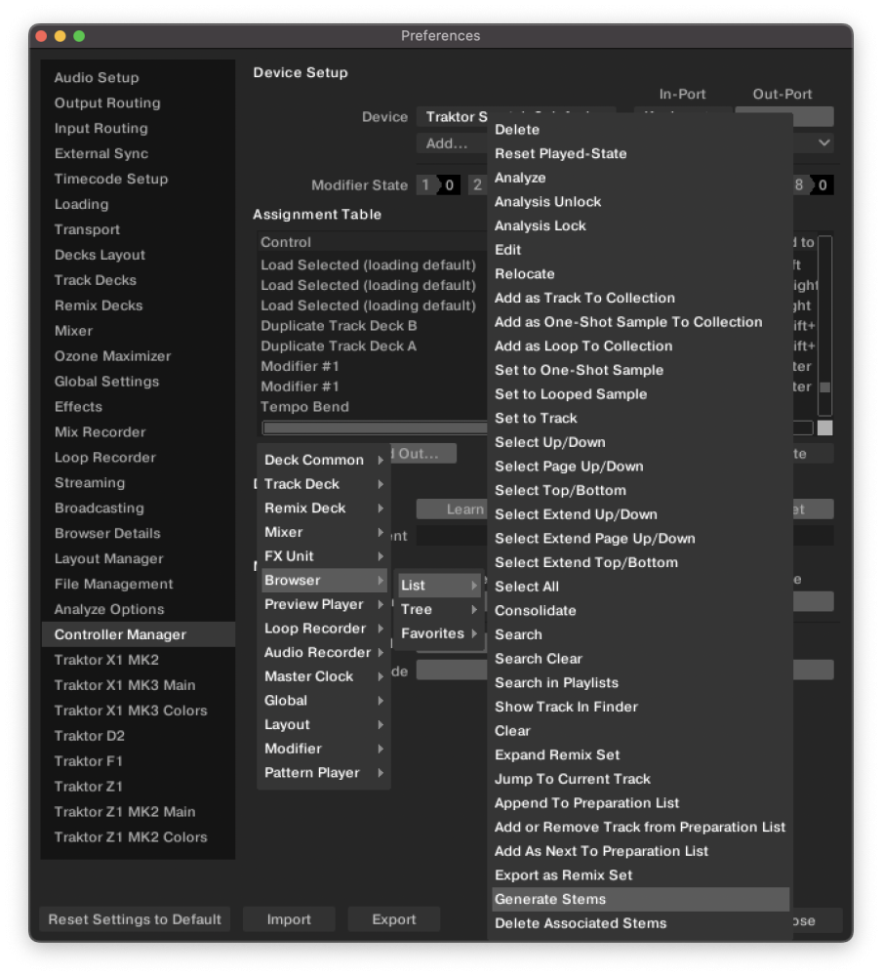This screenshot has height=976, width=882.
Task: Pick Jump To Current Track
Action: [640, 779]
